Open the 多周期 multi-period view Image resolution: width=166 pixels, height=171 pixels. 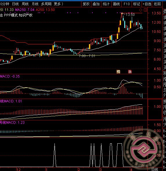coord(46,4)
